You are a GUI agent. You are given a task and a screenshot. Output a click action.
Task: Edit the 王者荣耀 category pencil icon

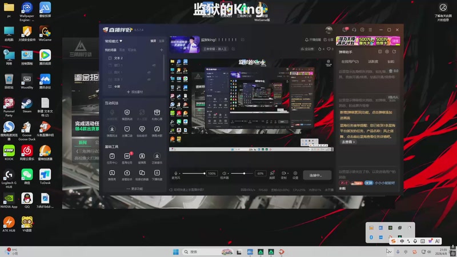tap(233, 49)
